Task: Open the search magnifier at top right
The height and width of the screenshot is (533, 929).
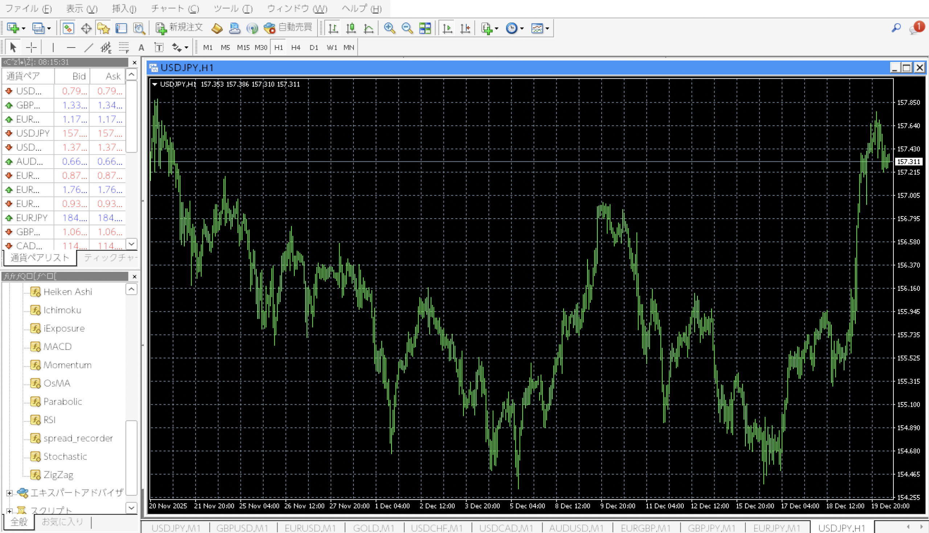Action: point(896,28)
